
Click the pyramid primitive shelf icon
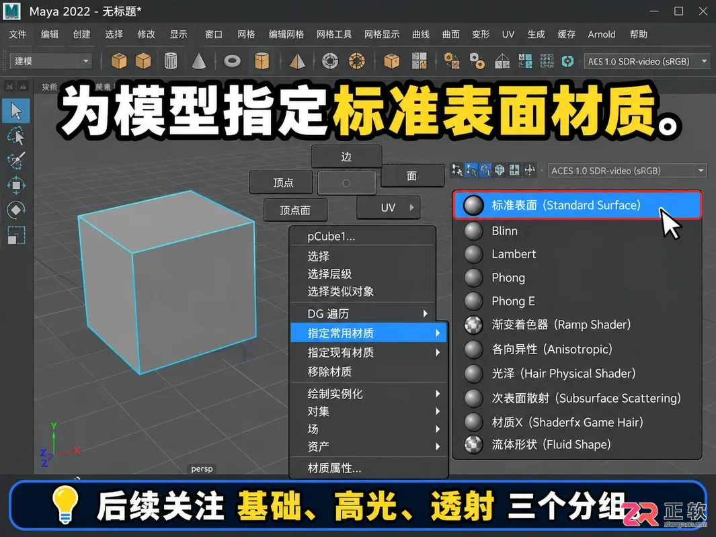coord(297,60)
